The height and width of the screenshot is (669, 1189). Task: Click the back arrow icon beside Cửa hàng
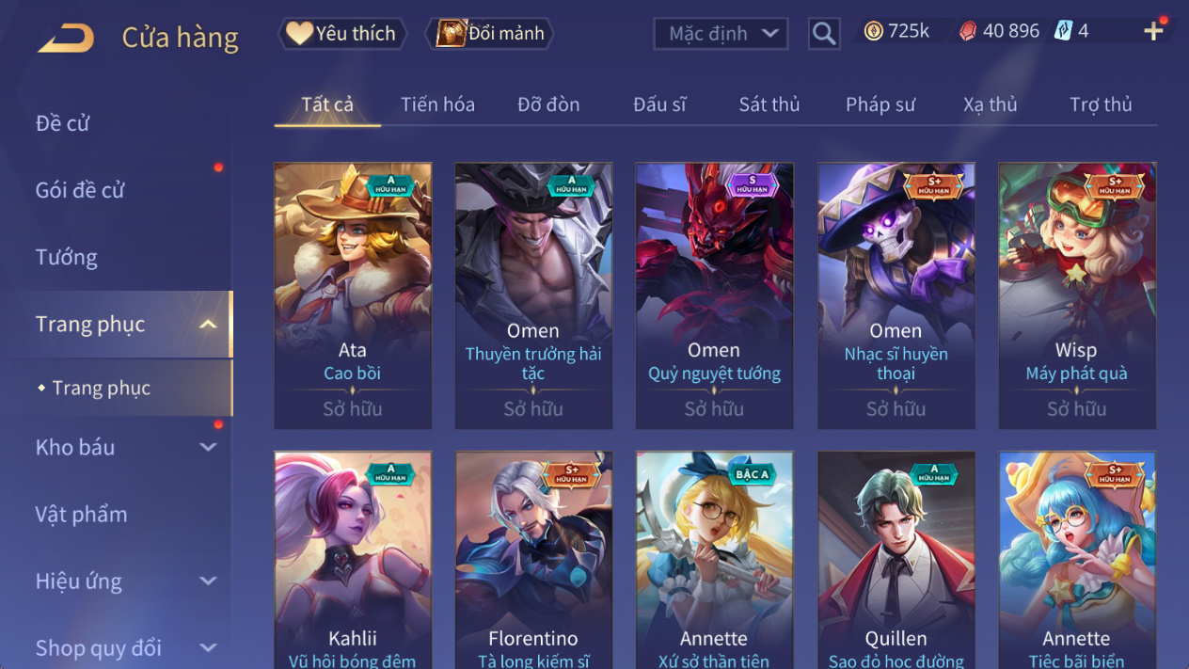point(66,38)
